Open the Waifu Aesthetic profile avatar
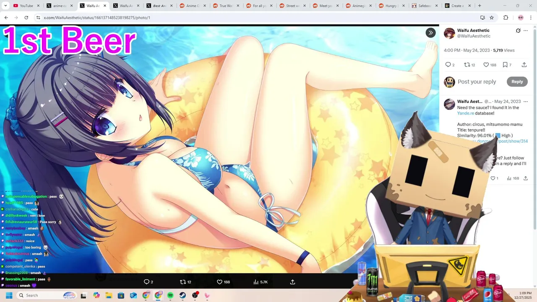Screen dimensions: 537x302 449,33
